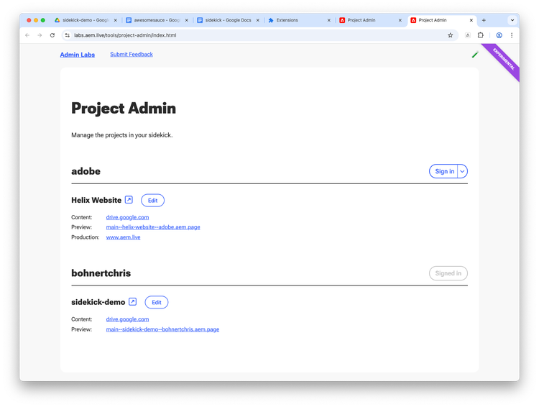Click the Helix Website project name
This screenshot has height=407, width=539.
coord(96,200)
